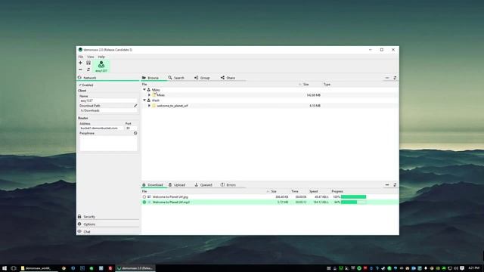
Task: Click the Wash user icon
Action: [x=149, y=100]
